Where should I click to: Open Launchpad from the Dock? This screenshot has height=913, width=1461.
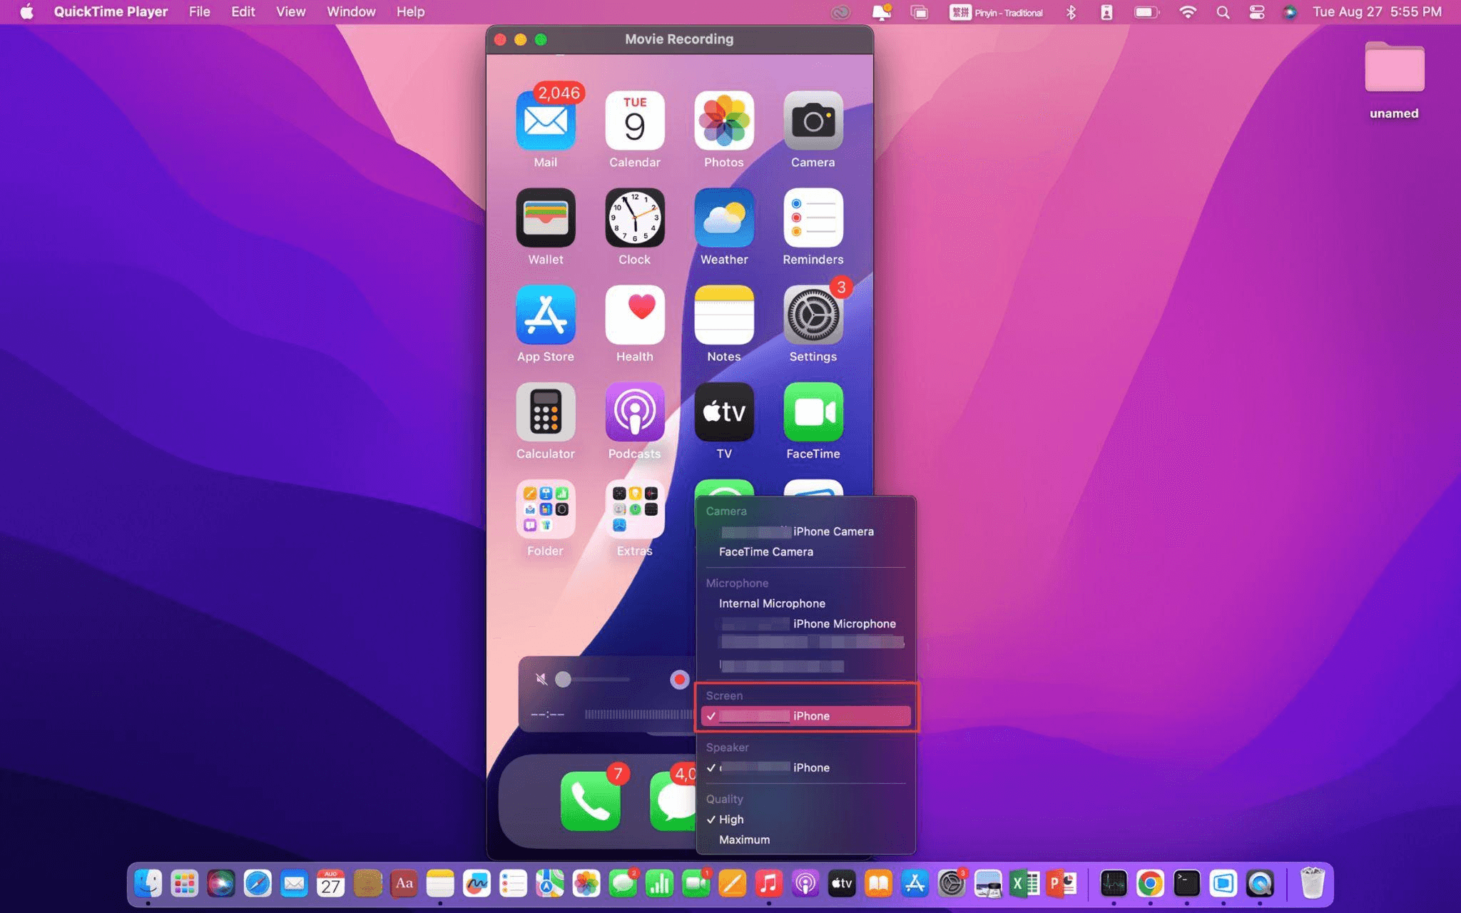(x=184, y=884)
